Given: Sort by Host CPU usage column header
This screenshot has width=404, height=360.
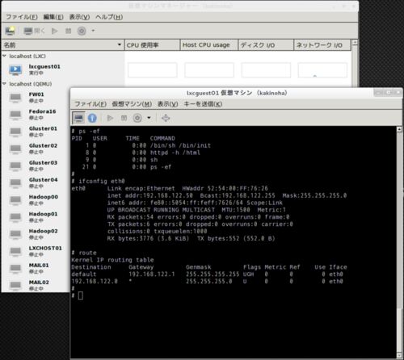Looking at the screenshot, I should pyautogui.click(x=209, y=45).
